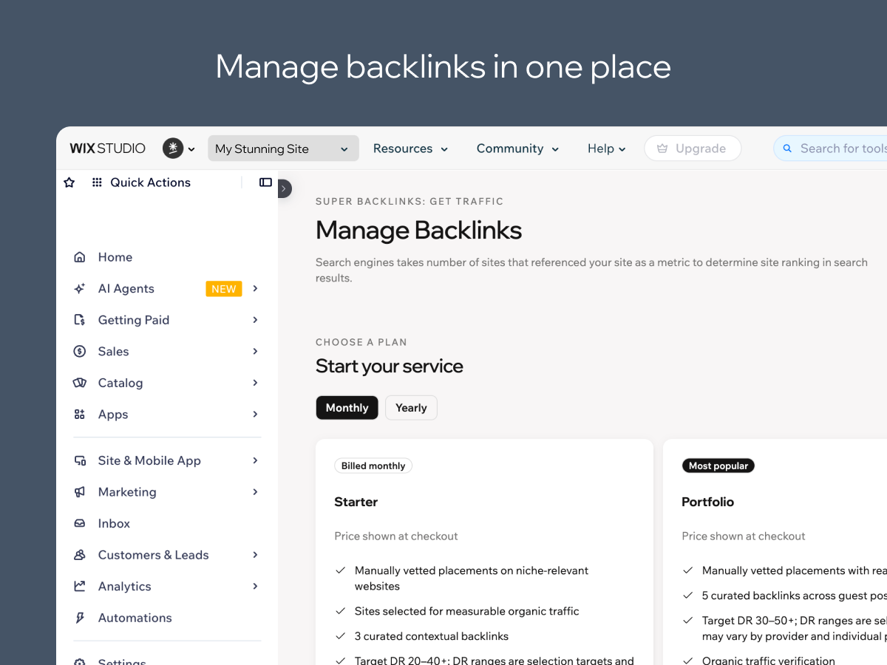Expand the Marketing chevron
887x665 pixels.
pyautogui.click(x=255, y=491)
